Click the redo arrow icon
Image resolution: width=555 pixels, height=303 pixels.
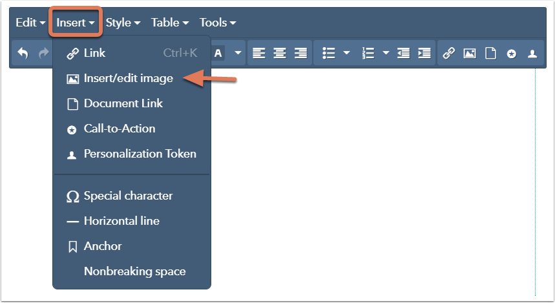coord(44,54)
